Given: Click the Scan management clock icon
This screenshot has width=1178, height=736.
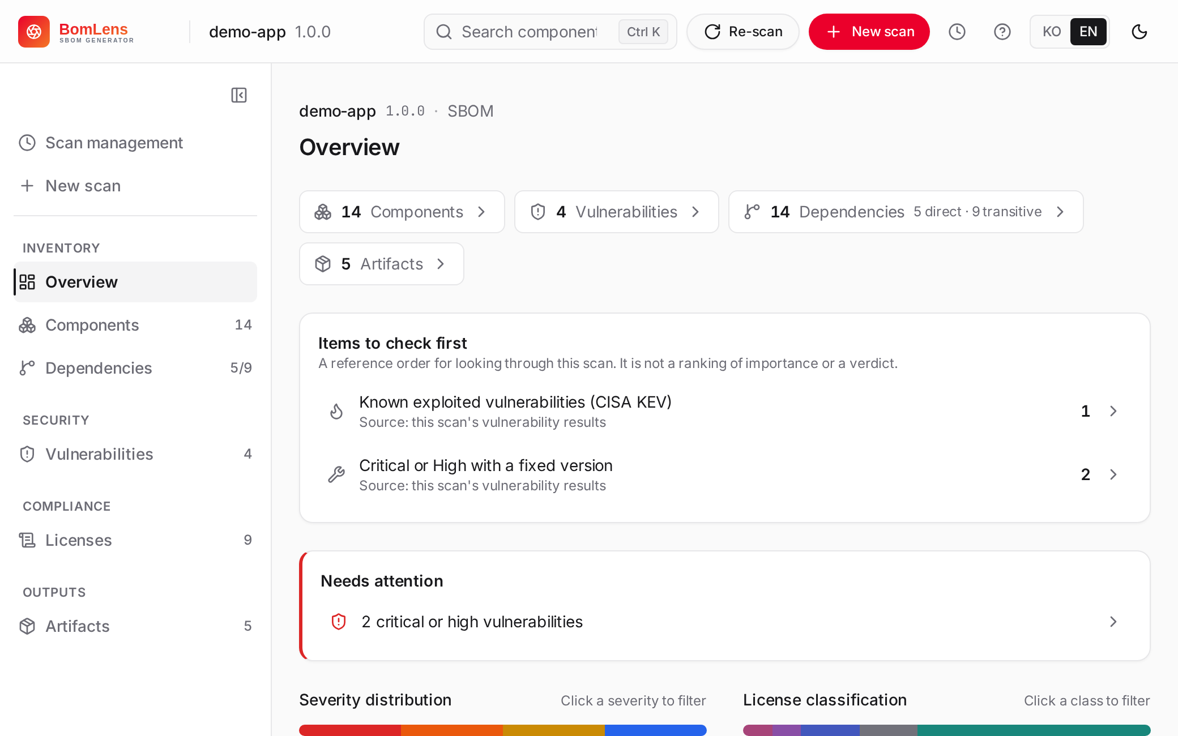Looking at the screenshot, I should pos(27,143).
